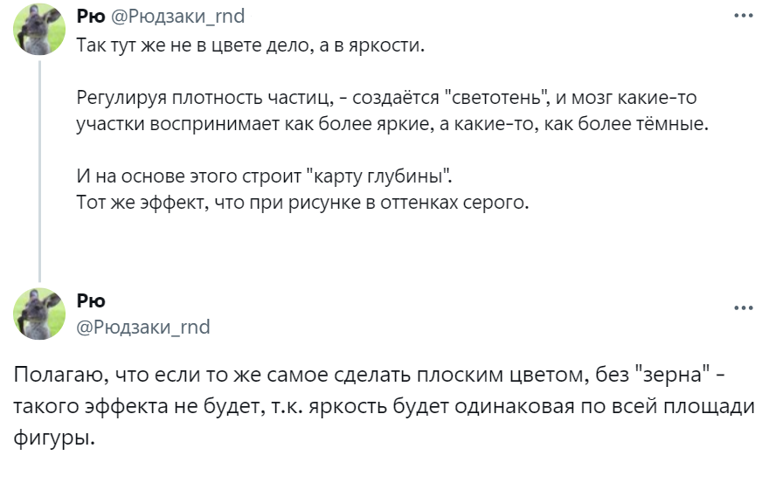
Task: Click the bold name Рю on the bottom reply
Action: click(x=91, y=301)
